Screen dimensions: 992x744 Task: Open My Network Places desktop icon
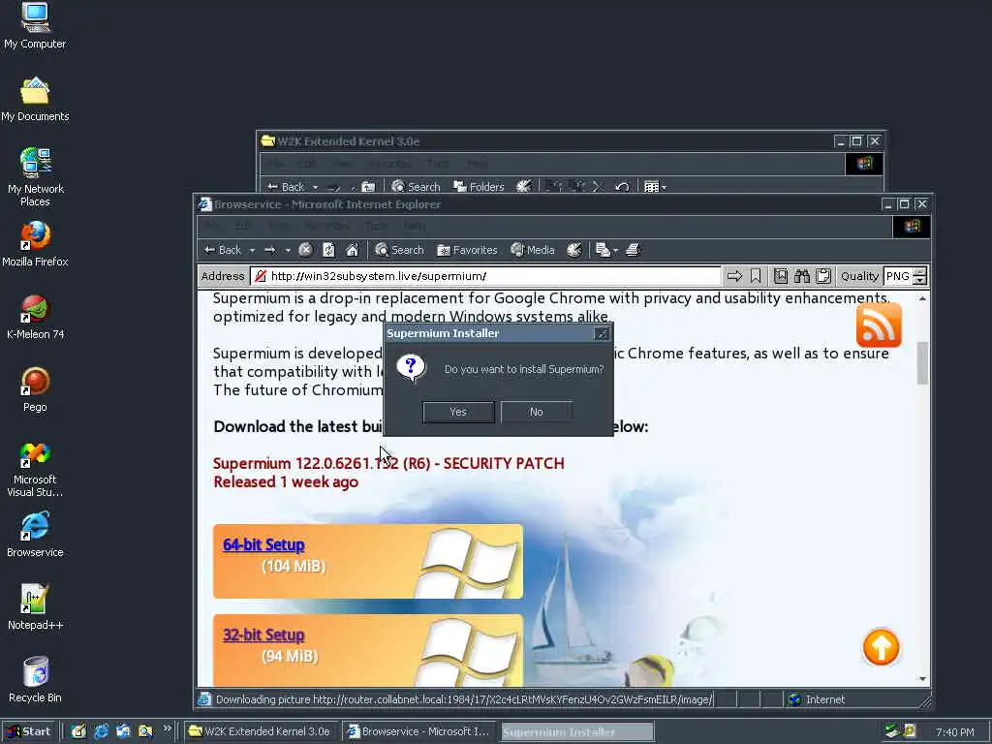(36, 177)
